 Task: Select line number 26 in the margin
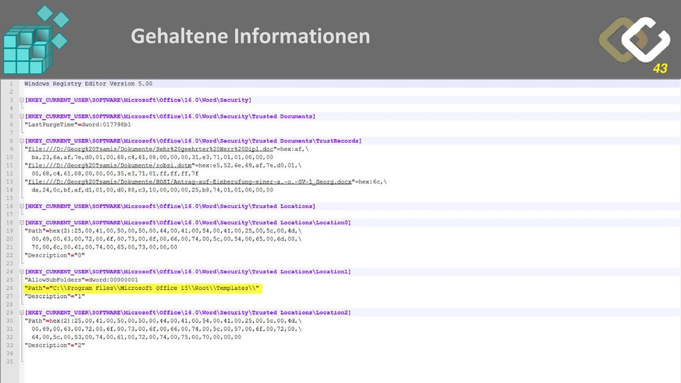coord(9,289)
